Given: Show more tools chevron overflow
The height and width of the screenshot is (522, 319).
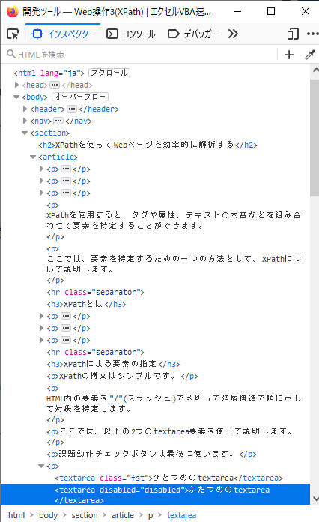Looking at the screenshot, I should [x=234, y=34].
